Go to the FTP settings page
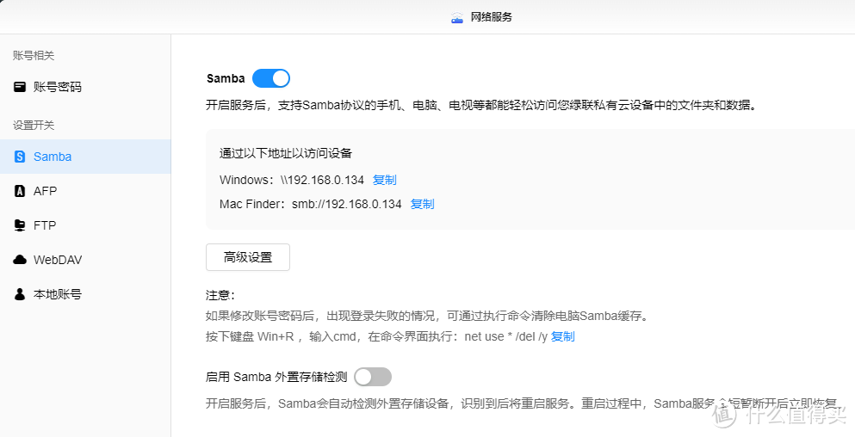Viewport: 855px width, 437px height. coord(85,225)
